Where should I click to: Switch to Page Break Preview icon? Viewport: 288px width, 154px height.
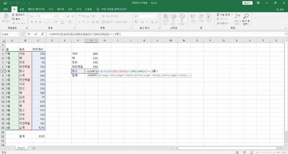(x=252, y=152)
